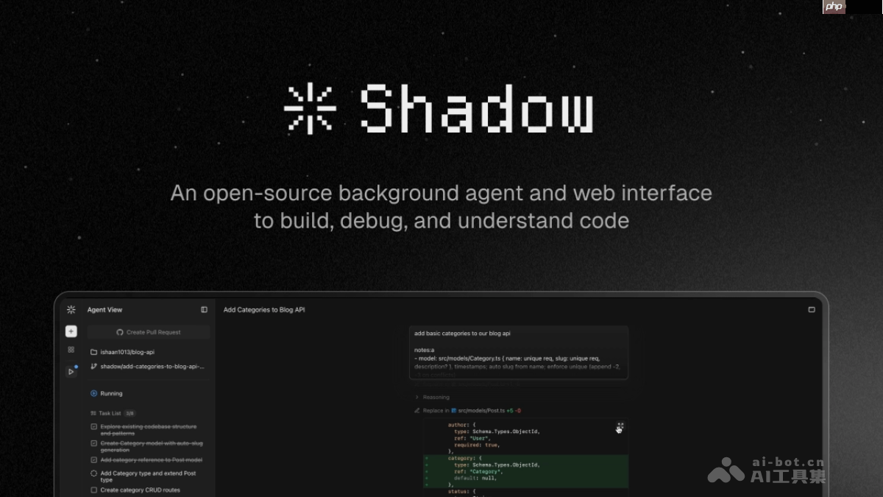Toggle the Add category reference to Post model checkbox
Screen dimensions: 883x497
point(93,459)
